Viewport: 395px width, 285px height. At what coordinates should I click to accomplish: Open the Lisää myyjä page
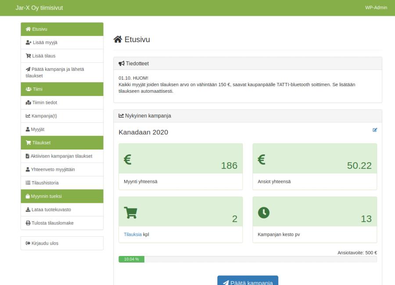(x=62, y=42)
